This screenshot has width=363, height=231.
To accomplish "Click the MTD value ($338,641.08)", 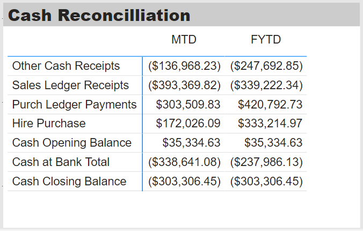I will (184, 162).
